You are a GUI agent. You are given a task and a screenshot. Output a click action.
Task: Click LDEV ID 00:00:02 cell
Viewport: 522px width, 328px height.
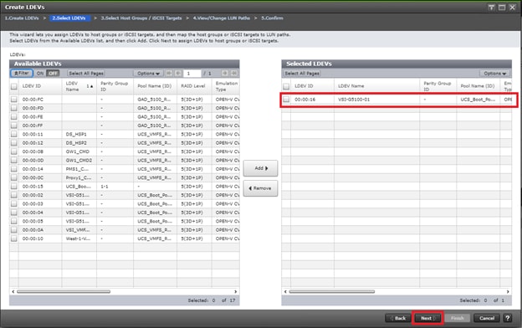tap(33, 195)
